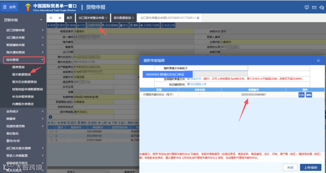Collapse the 货物申报 sidebar header
This screenshot has width=326, height=173.
coord(23,20)
